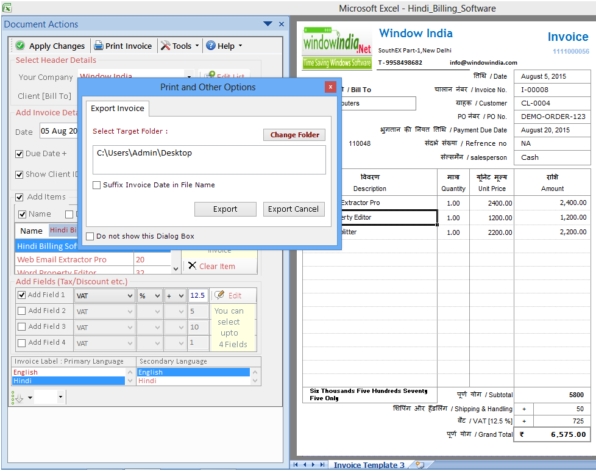This screenshot has width=596, height=471.
Task: Click the Clear Item X icon
Action: click(193, 265)
